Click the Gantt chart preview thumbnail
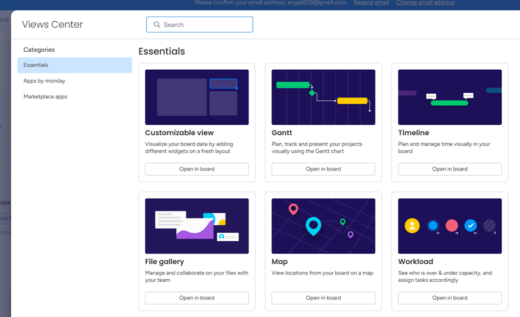Viewport: 520px width, 317px height. [323, 97]
